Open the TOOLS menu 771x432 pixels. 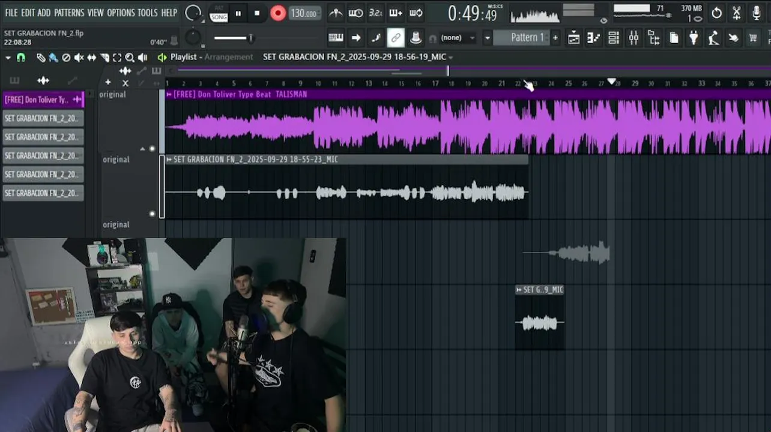coord(148,13)
